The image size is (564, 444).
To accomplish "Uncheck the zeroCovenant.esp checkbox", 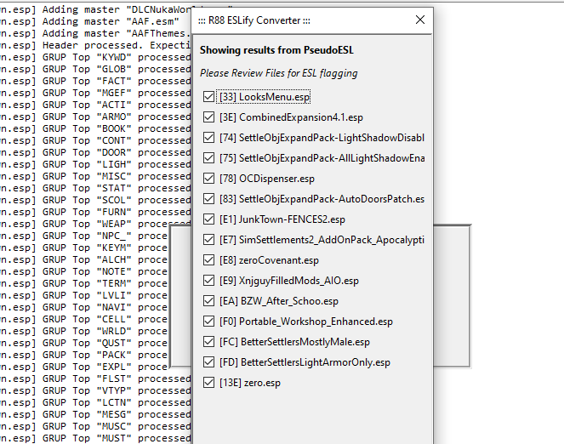I will 209,260.
